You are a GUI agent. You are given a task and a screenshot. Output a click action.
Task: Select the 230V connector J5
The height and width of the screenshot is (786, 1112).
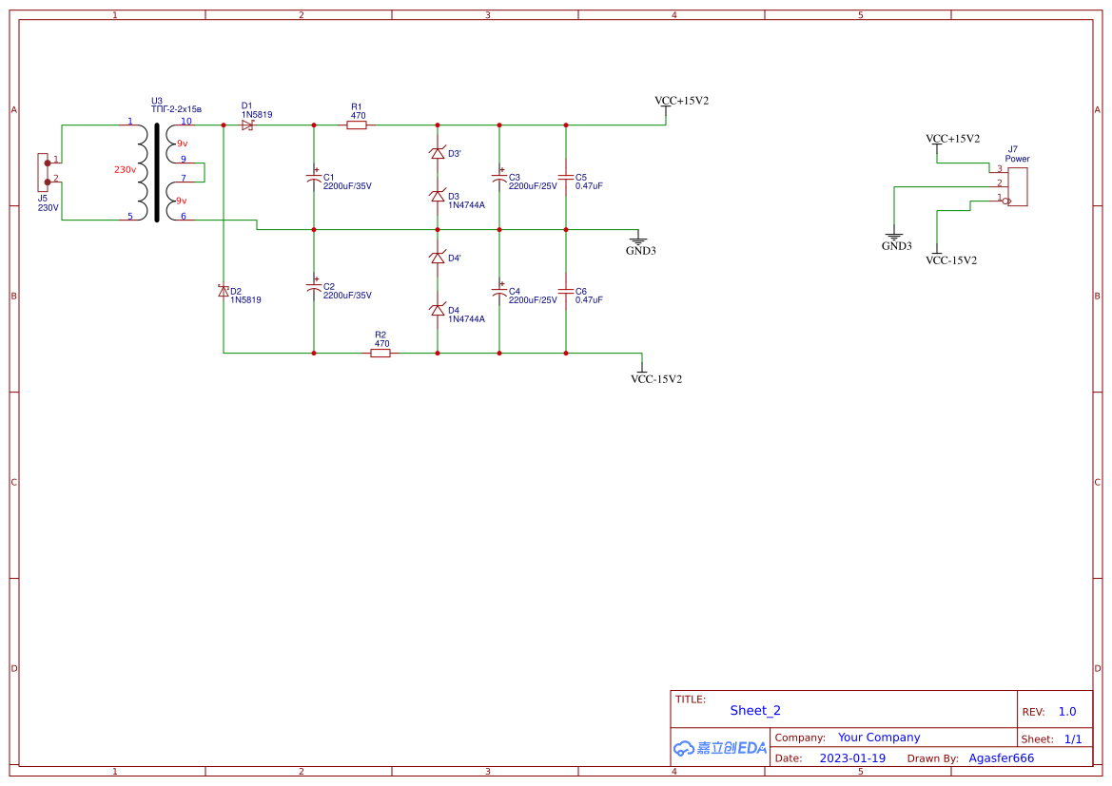45,174
